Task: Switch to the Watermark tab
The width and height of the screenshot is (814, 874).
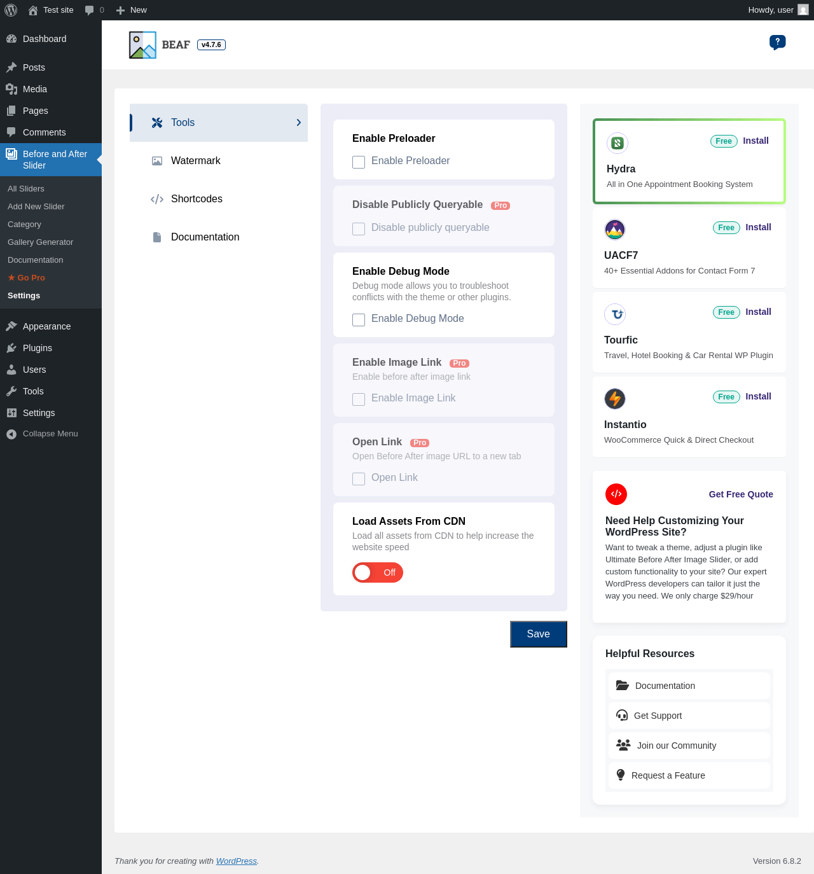Action: pos(219,161)
